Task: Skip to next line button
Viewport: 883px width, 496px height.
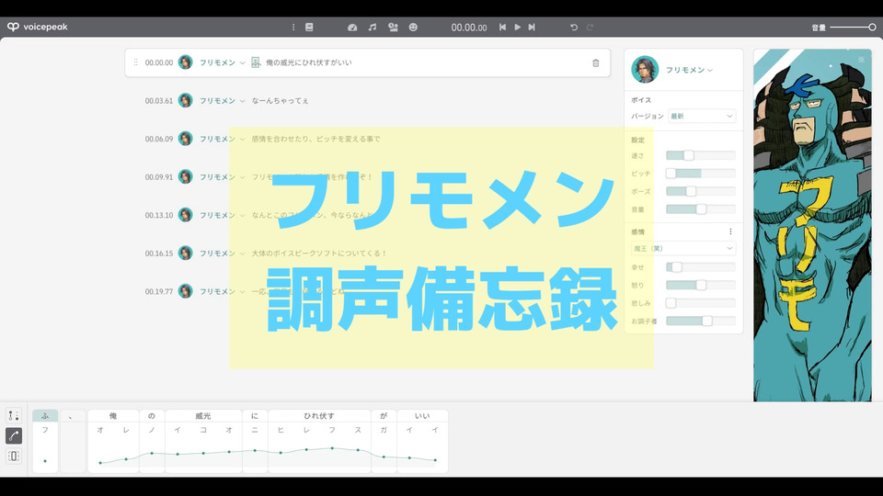Action: tap(532, 27)
